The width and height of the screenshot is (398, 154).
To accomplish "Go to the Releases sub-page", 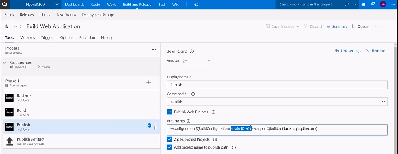I will (x=27, y=15).
